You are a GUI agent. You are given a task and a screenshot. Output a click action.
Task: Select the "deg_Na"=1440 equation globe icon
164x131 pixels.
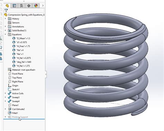[14, 62]
